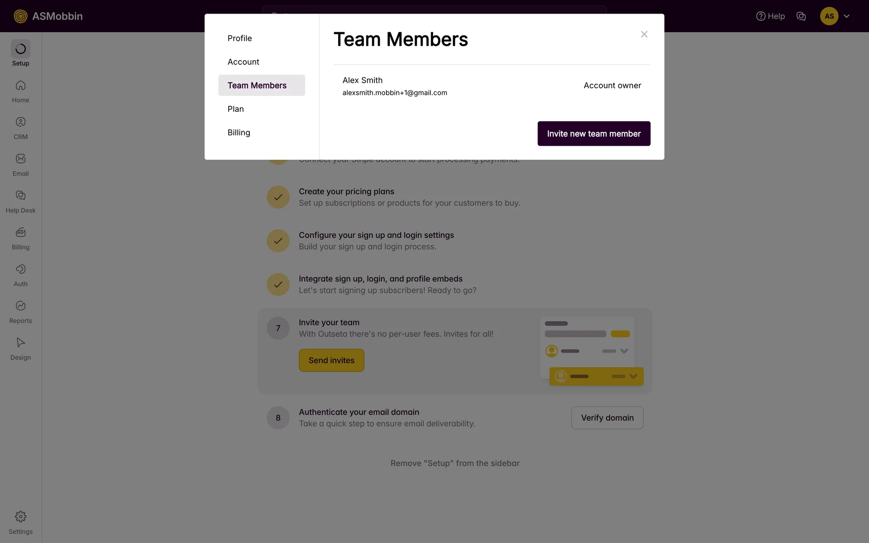Click the chat messages icon in header
The width and height of the screenshot is (869, 543).
pyautogui.click(x=801, y=16)
